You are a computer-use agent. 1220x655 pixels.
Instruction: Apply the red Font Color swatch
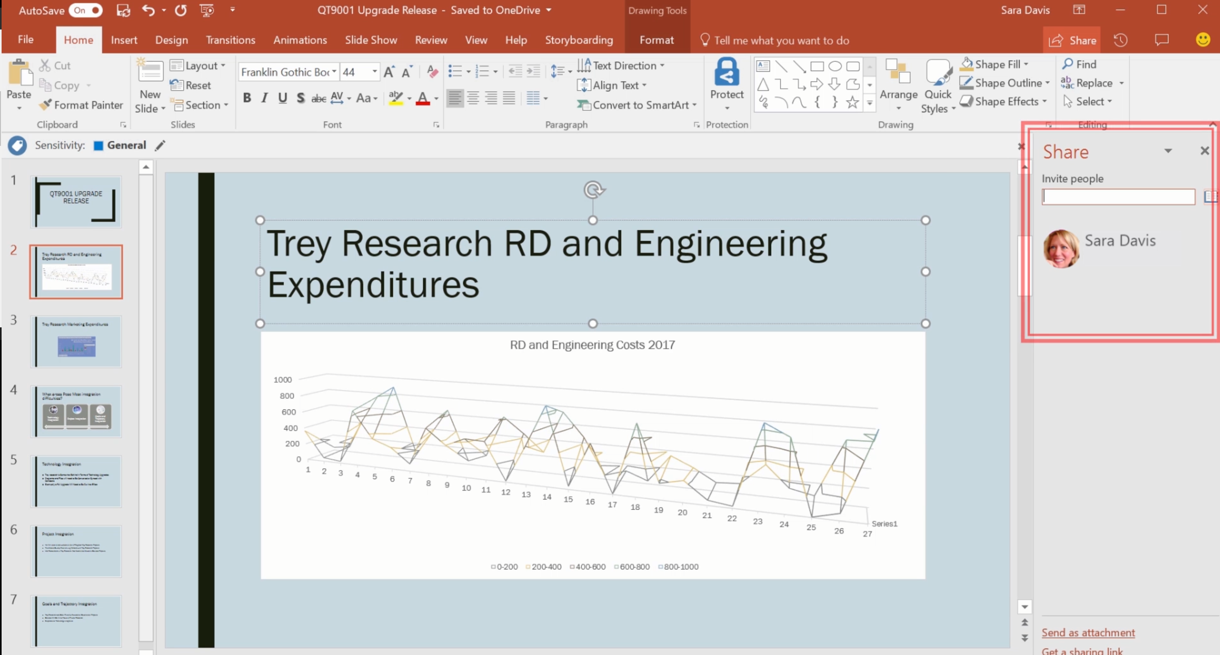tap(422, 98)
